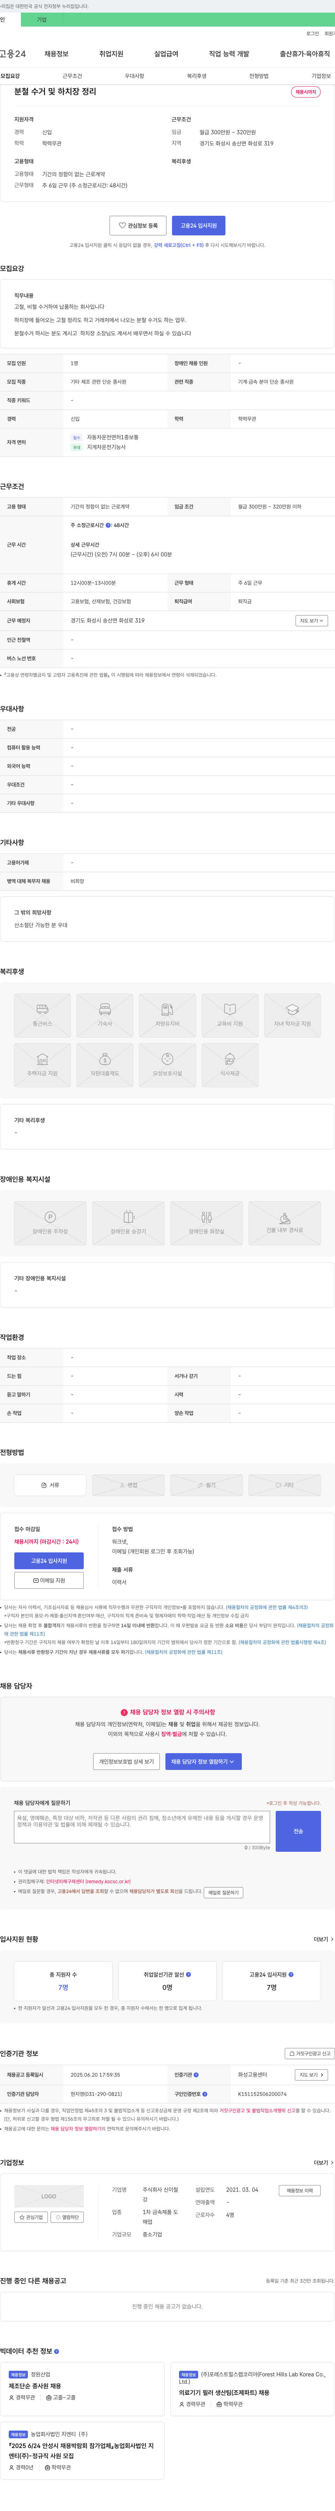This screenshot has width=335, height=2511.
Task: Click the 교육비 지원 welfare icon
Action: tap(230, 1015)
